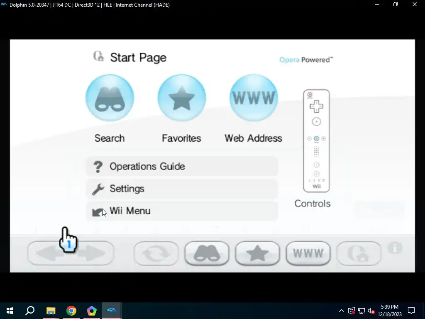
Task: Click the network tray icon
Action: 361,311
